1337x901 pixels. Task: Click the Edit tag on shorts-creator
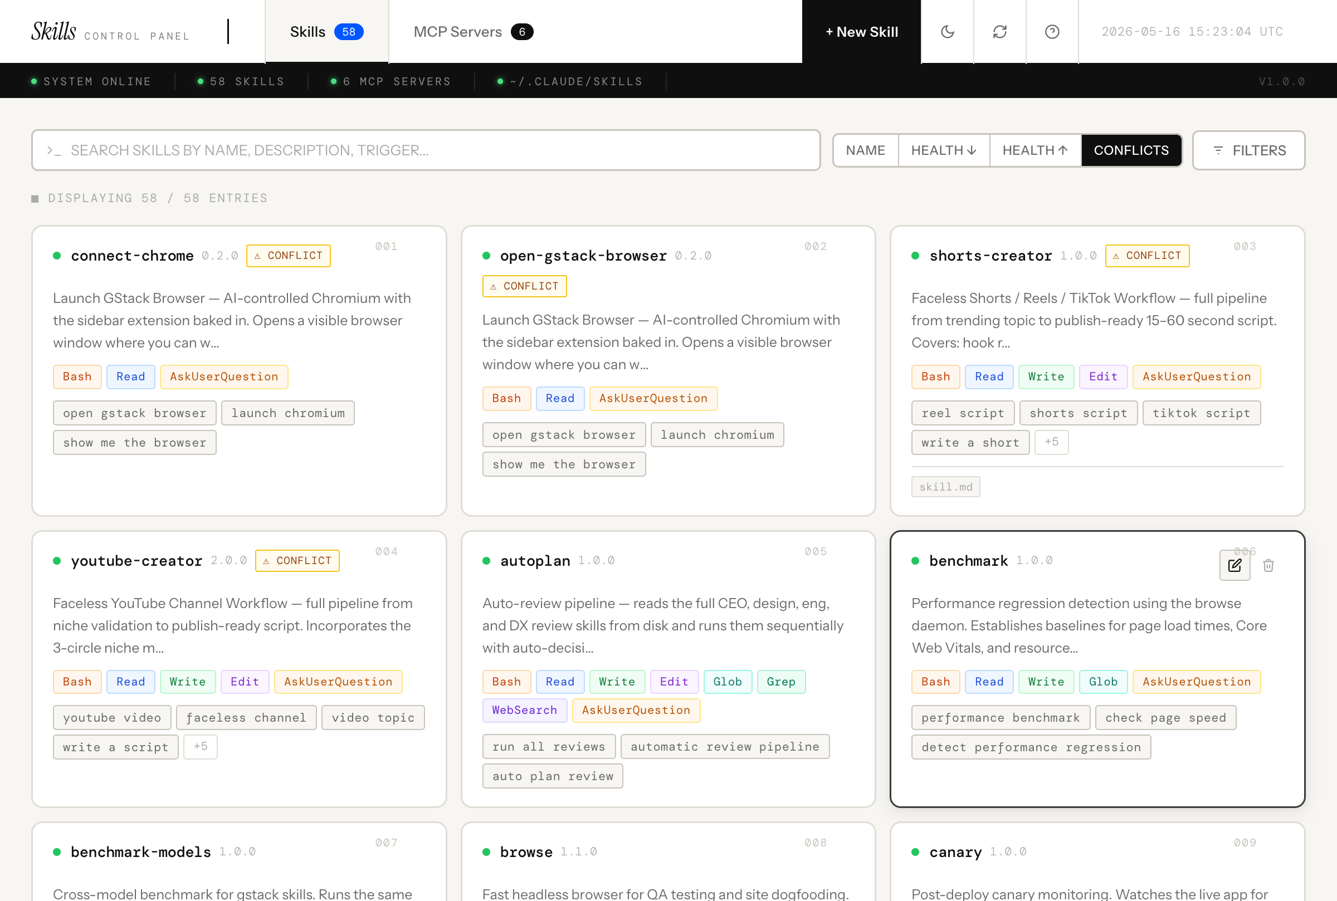click(x=1103, y=377)
